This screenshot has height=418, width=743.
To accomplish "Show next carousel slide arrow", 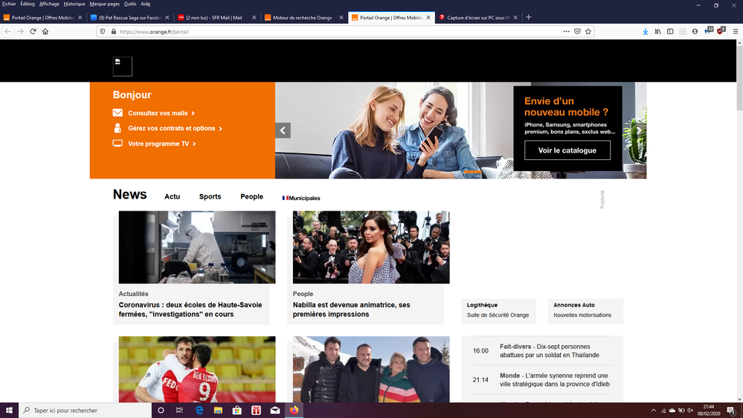I will [x=639, y=130].
